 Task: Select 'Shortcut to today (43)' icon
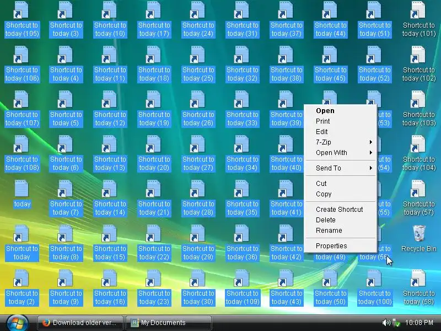tap(286, 288)
